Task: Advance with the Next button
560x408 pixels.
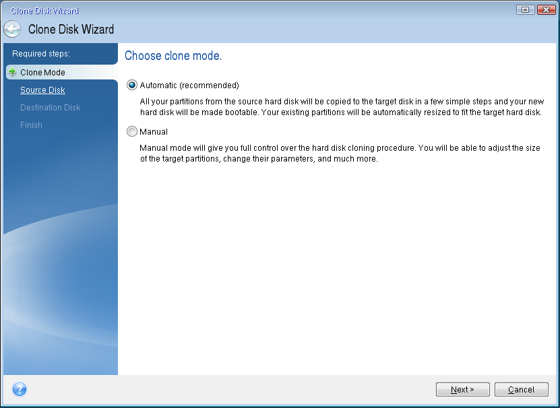Action: (462, 389)
